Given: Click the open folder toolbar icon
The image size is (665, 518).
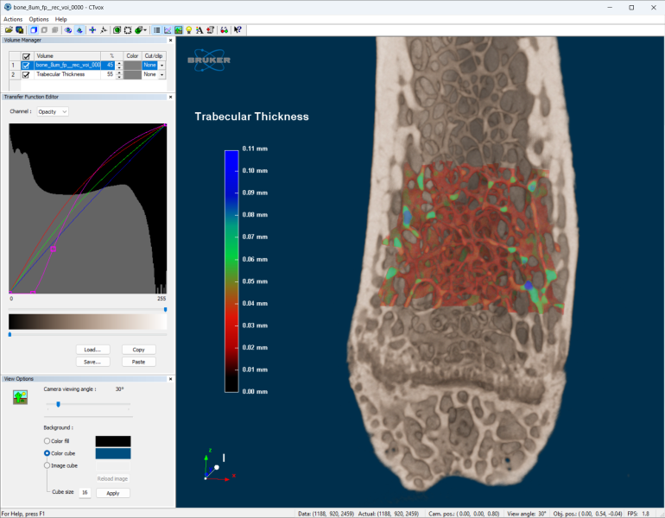Looking at the screenshot, I should click(8, 29).
